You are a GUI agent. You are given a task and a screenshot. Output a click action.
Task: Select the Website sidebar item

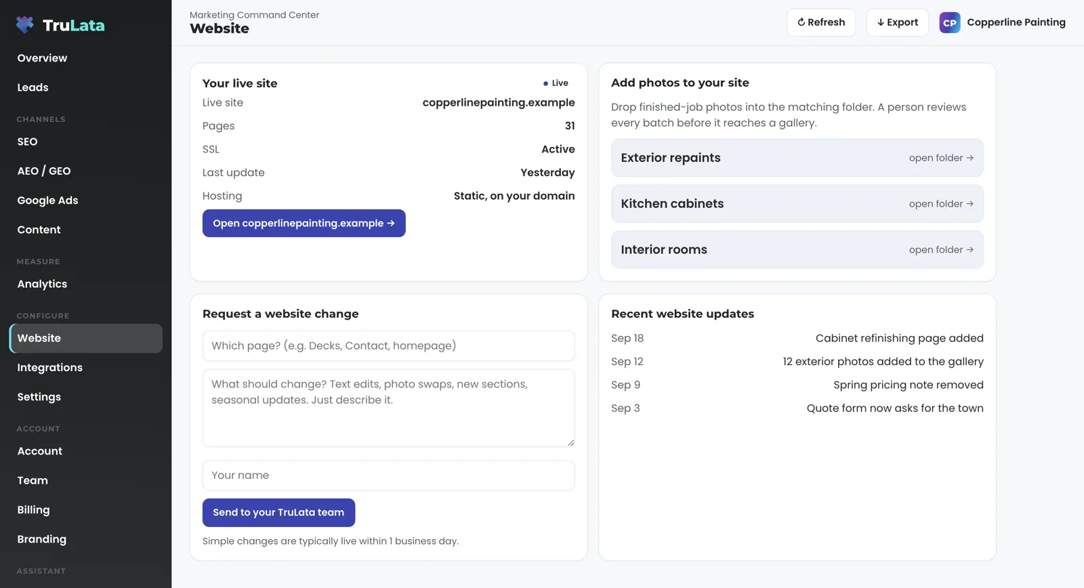coord(86,338)
